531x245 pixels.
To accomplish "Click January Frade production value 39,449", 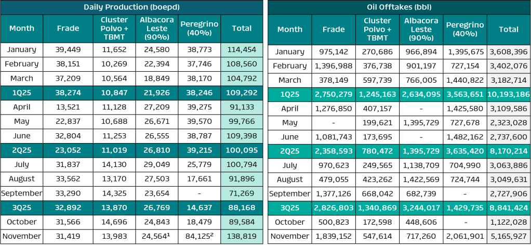I will pyautogui.click(x=68, y=49).
